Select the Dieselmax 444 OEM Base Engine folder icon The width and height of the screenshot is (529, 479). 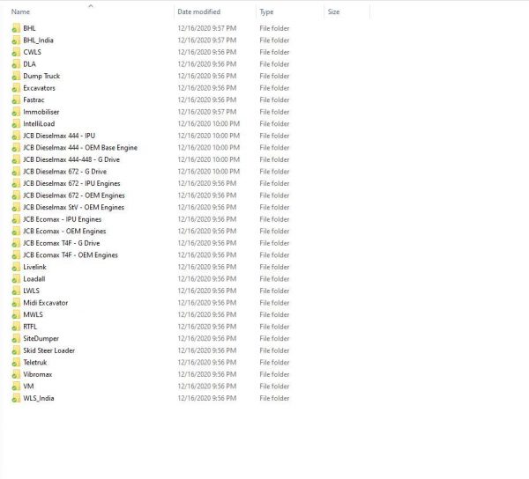click(x=16, y=148)
